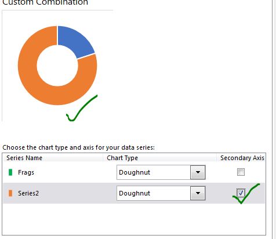Uncheck Secondary Axis for Series2

click(241, 193)
